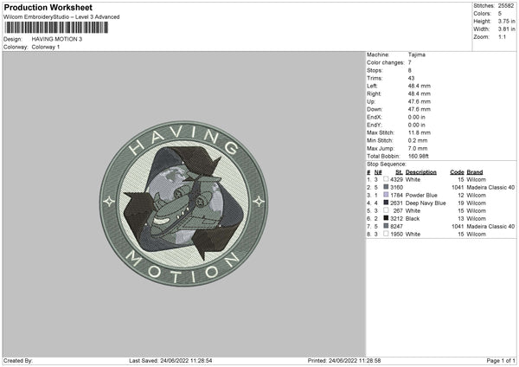Click the 'Stop Sequence:' heading
This screenshot has height=367, width=519.
(x=387, y=164)
